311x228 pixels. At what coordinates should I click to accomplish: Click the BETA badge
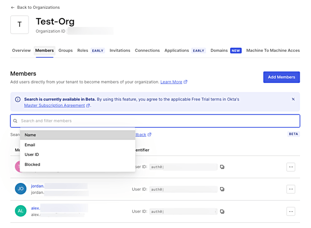click(x=293, y=134)
